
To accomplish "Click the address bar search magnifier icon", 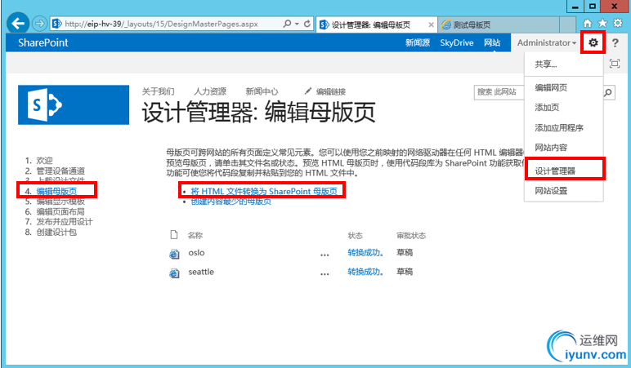I will coord(287,24).
